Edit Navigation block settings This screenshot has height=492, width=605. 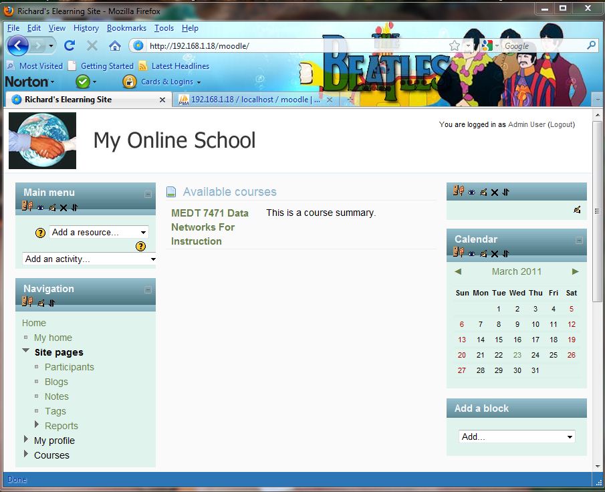[41, 303]
